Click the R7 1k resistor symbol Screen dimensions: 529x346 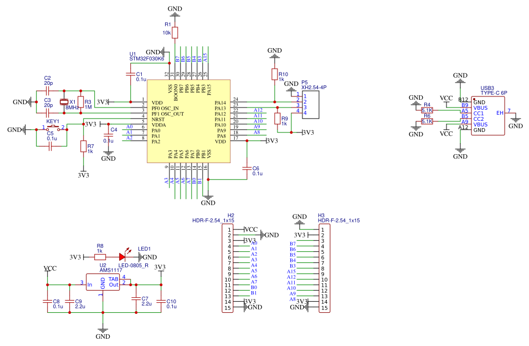[83, 146]
